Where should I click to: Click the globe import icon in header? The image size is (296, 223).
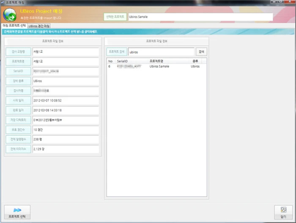pos(10,15)
